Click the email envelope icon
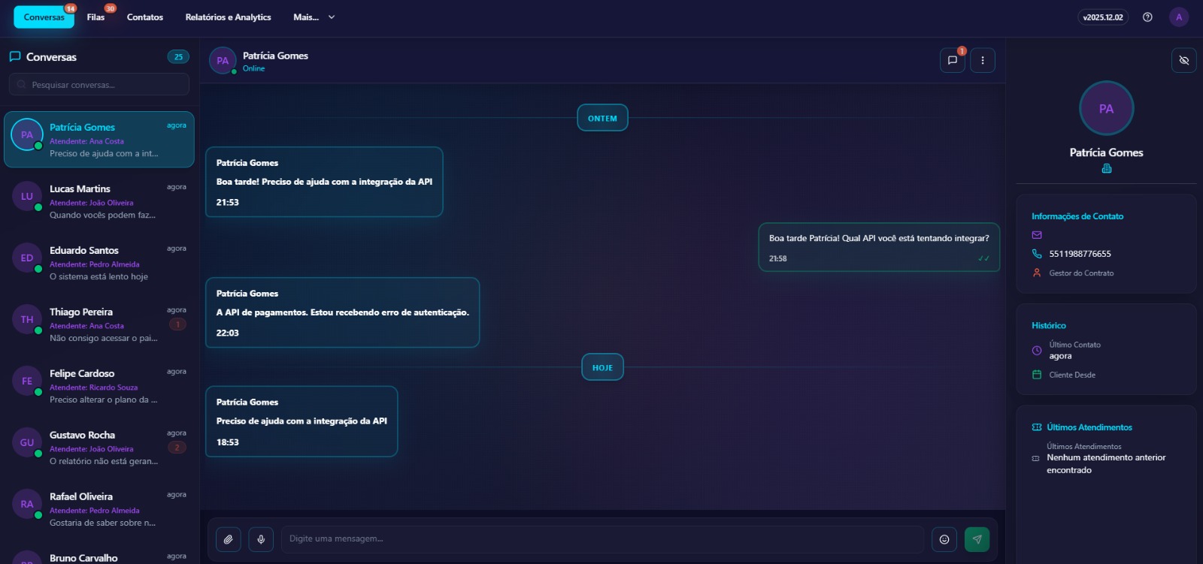 pyautogui.click(x=1037, y=234)
